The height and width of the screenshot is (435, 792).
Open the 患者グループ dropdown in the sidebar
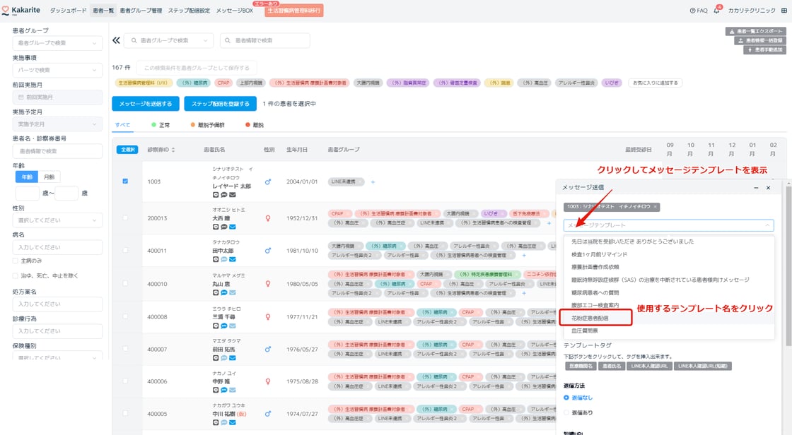57,43
